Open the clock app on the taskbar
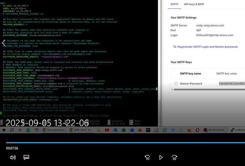The image size is (245, 166). [x=156, y=130]
